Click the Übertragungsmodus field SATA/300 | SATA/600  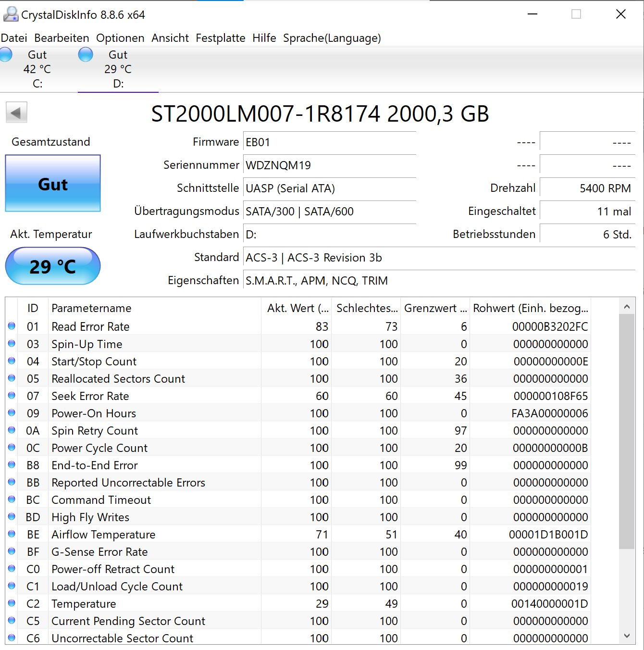(330, 212)
